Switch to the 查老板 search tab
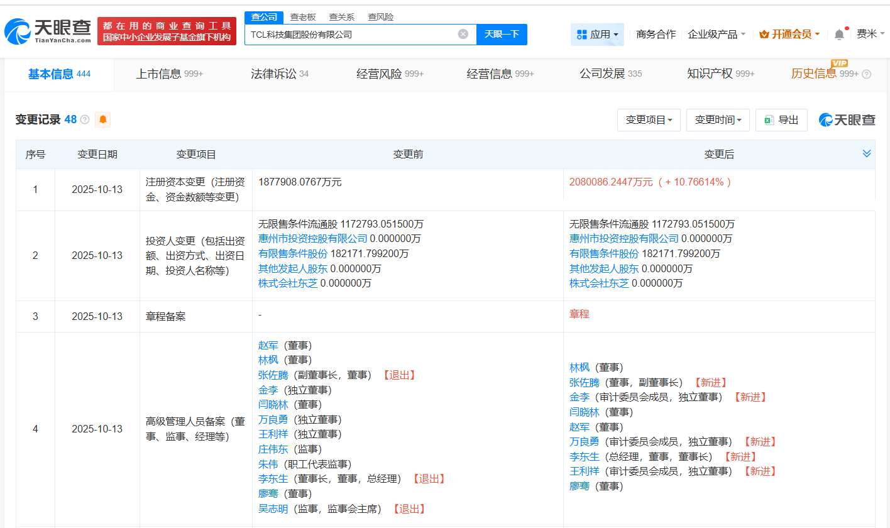The width and height of the screenshot is (890, 528). (x=302, y=17)
